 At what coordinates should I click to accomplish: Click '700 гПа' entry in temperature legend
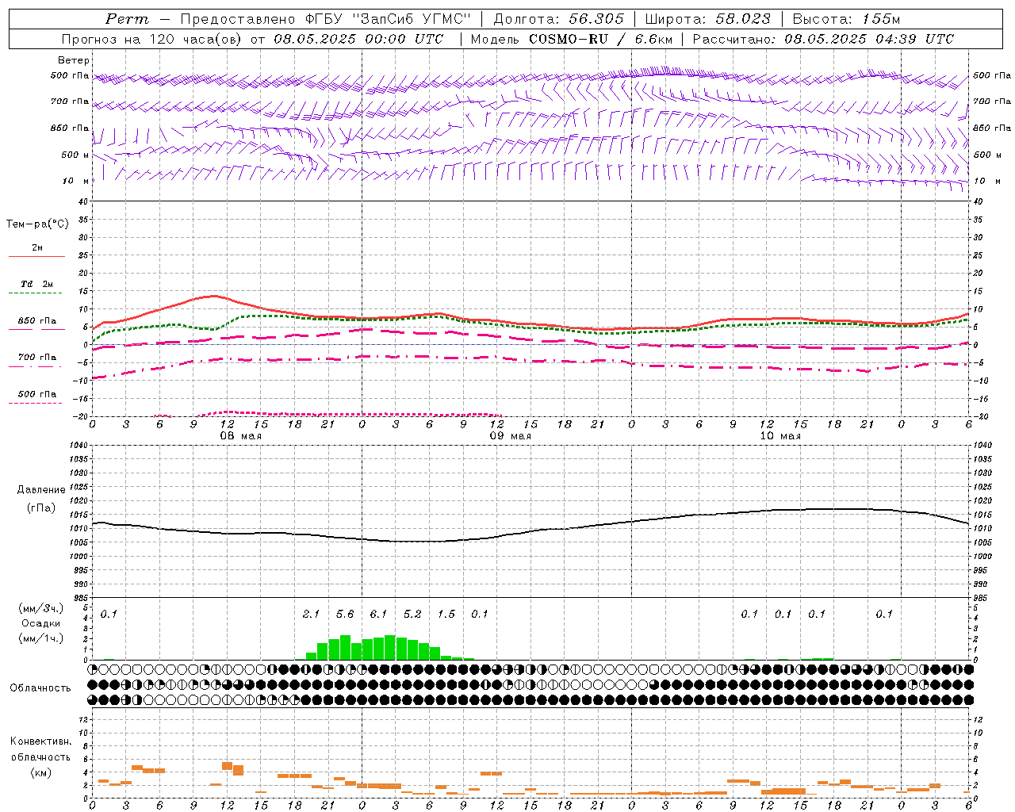(37, 357)
